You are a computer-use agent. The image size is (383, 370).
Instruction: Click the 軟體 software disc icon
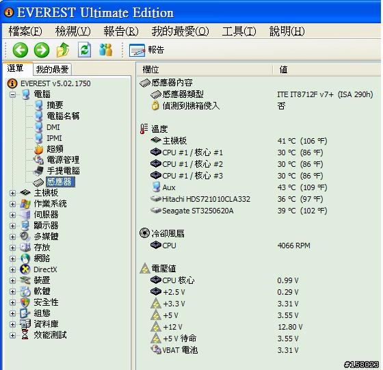coord(25,291)
